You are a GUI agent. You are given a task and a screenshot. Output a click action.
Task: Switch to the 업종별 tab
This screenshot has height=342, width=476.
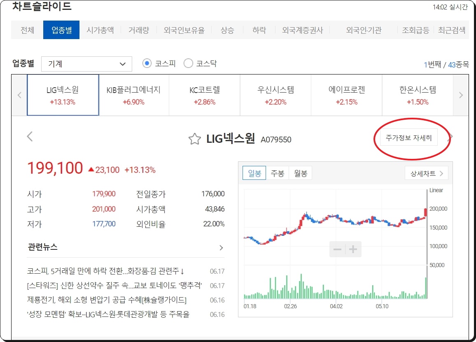[x=61, y=30]
